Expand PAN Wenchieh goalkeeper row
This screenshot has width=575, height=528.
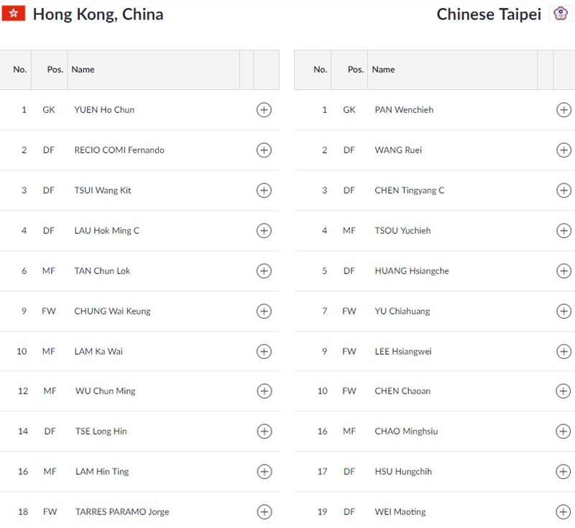(x=564, y=110)
